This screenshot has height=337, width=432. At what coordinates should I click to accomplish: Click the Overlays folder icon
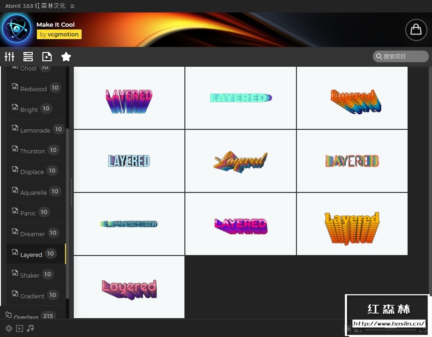(9, 315)
